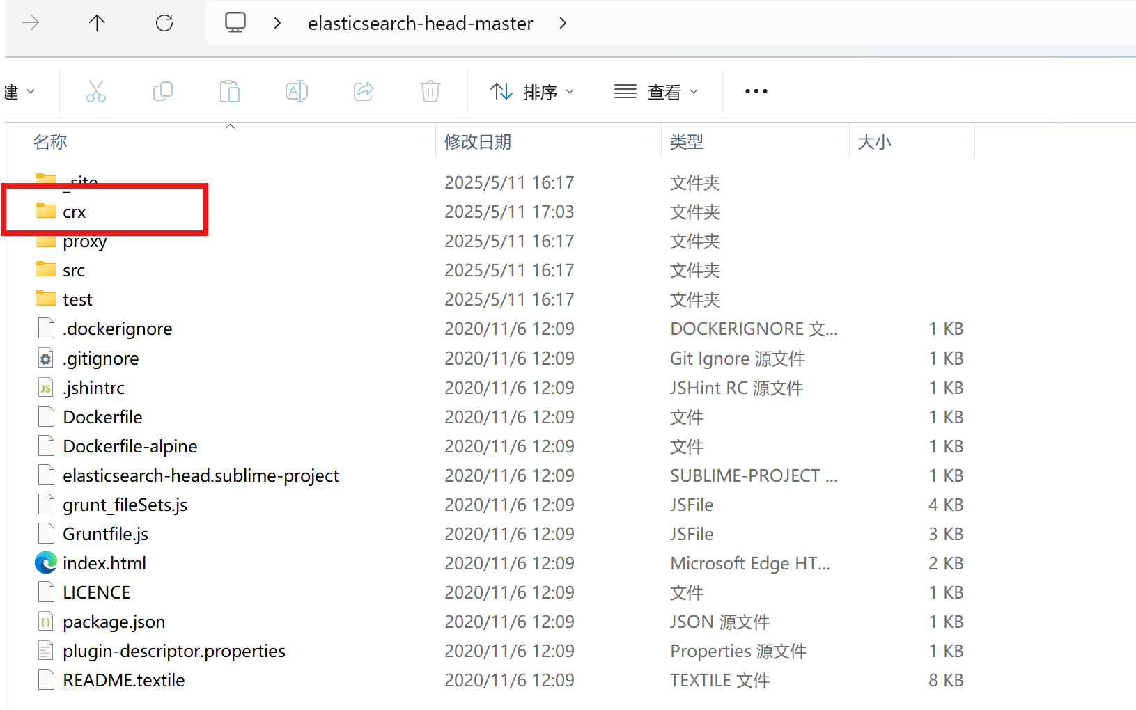Viewport: 1136px width, 710px height.
Task: Click the forward navigation arrow
Action: (31, 22)
